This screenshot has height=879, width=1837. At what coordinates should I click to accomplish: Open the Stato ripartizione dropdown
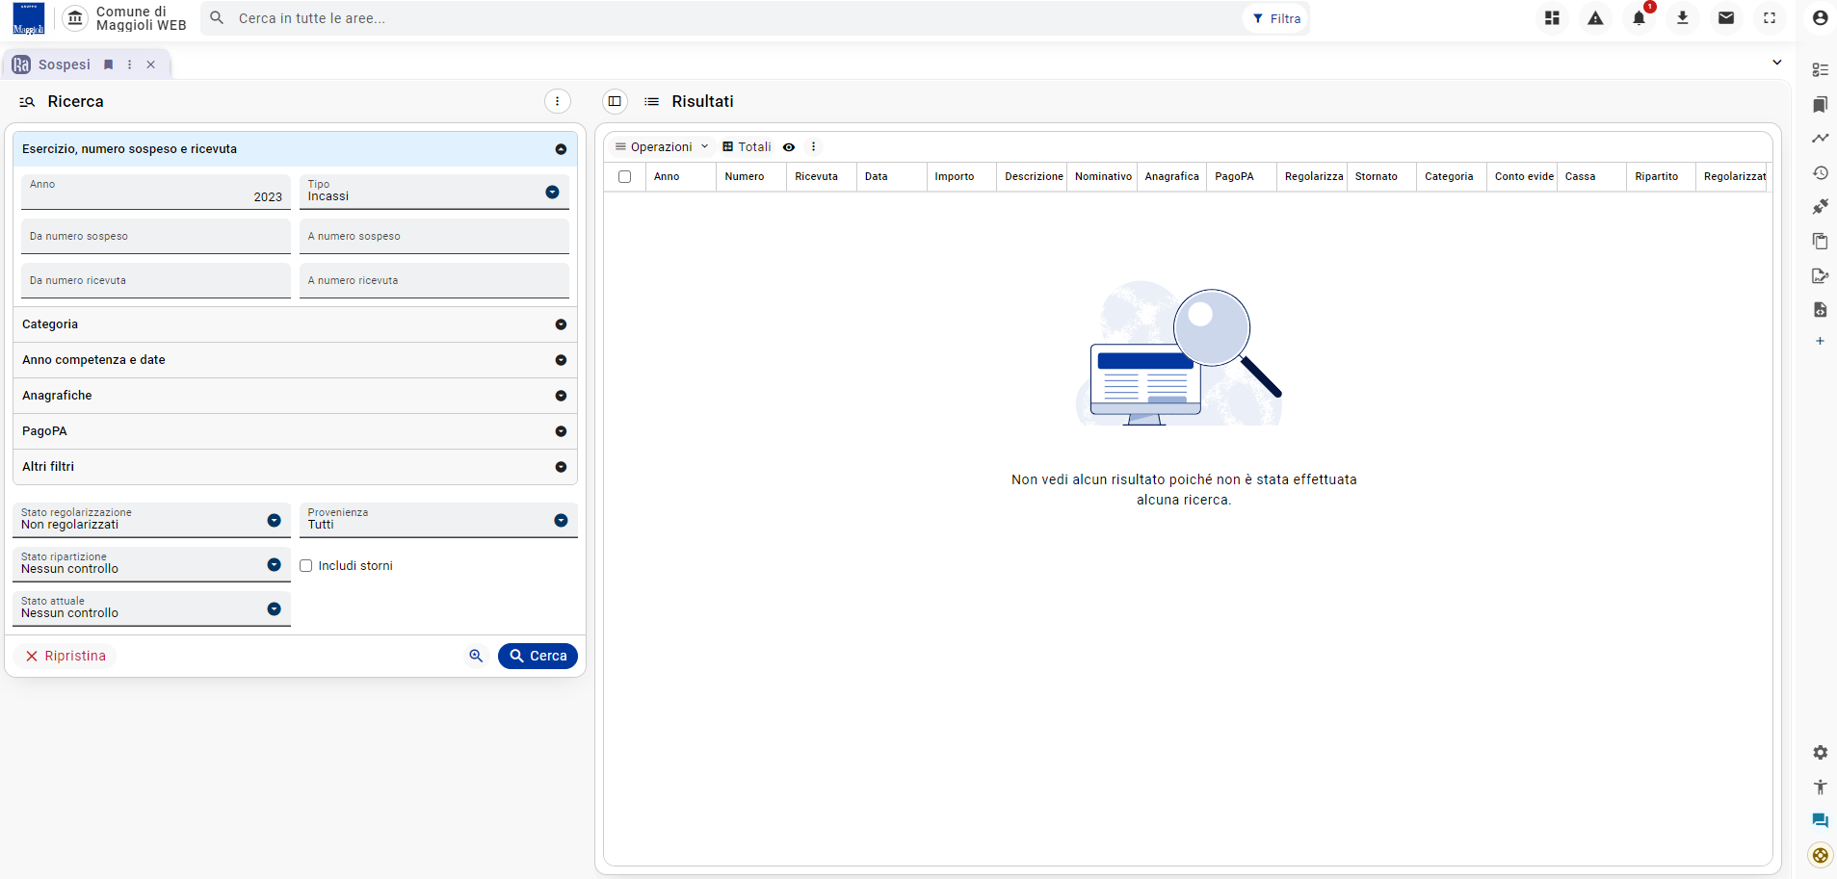[151, 564]
